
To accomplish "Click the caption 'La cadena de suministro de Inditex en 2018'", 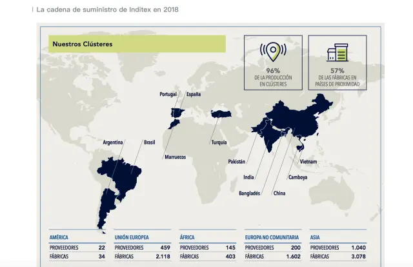I will [108, 10].
